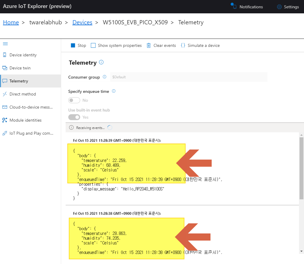Image resolution: width=304 pixels, height=264 pixels.
Task: Click the 11:28:39 event timestamp header
Action: tap(117, 140)
